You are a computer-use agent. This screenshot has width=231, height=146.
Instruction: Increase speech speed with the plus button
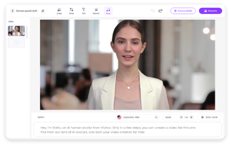[191, 117]
